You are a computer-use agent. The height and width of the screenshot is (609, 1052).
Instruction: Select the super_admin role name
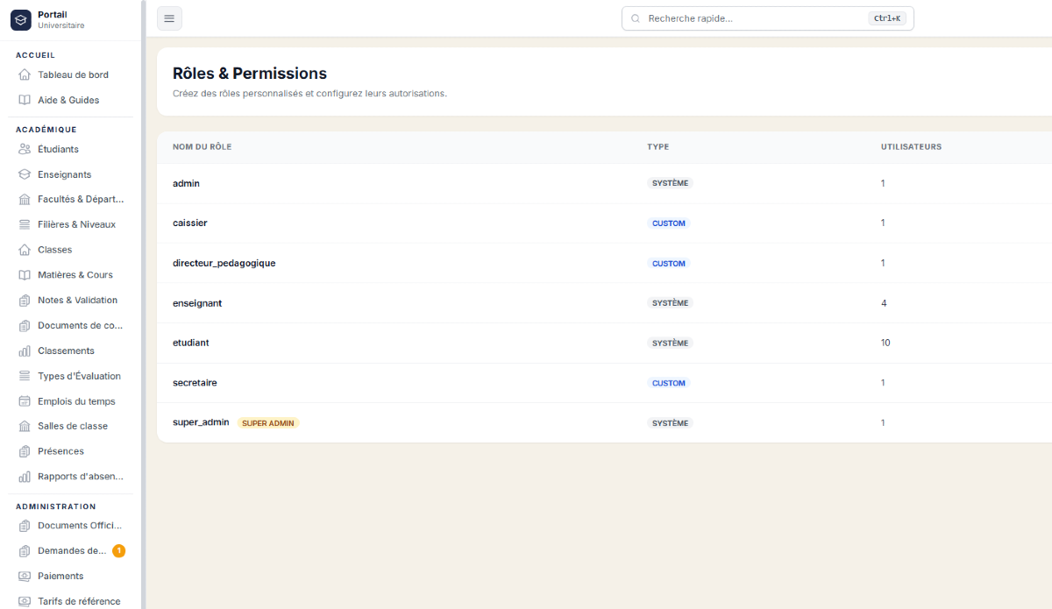click(201, 422)
